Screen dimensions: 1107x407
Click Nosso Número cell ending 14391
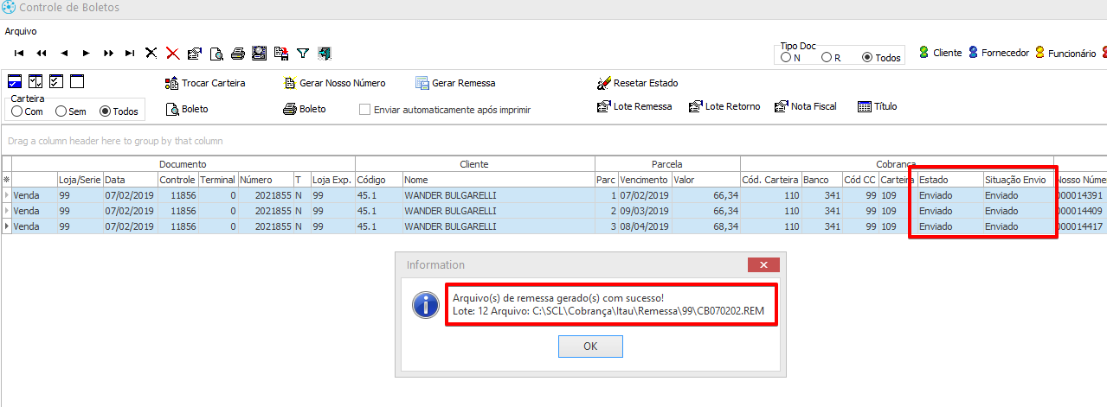(1080, 195)
